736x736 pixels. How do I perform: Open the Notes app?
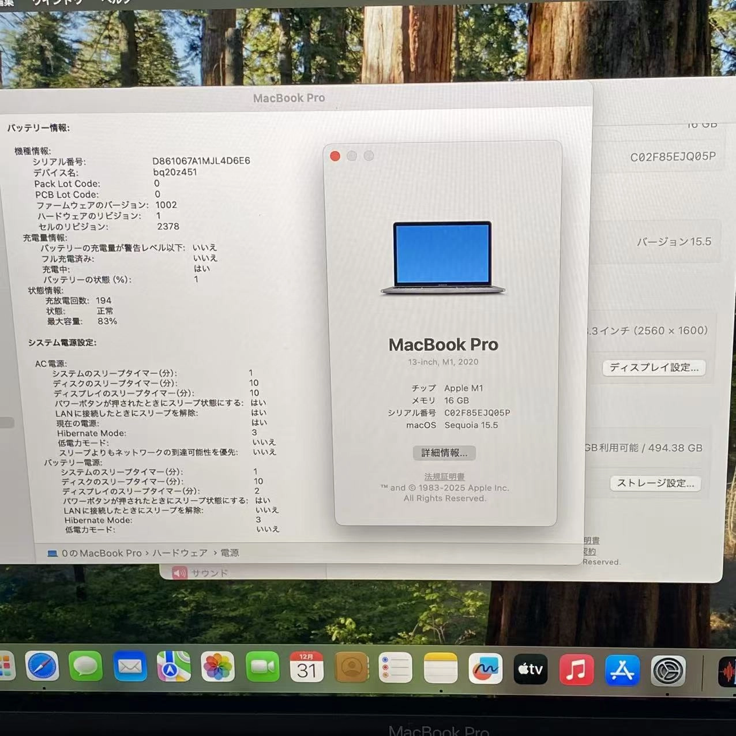pyautogui.click(x=440, y=668)
